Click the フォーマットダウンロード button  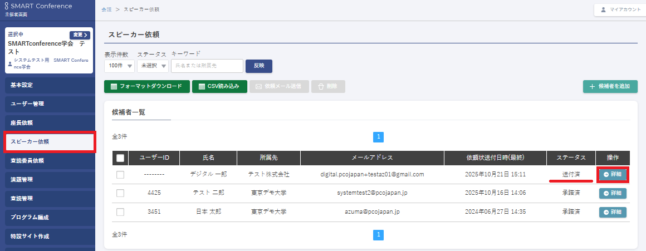[146, 86]
